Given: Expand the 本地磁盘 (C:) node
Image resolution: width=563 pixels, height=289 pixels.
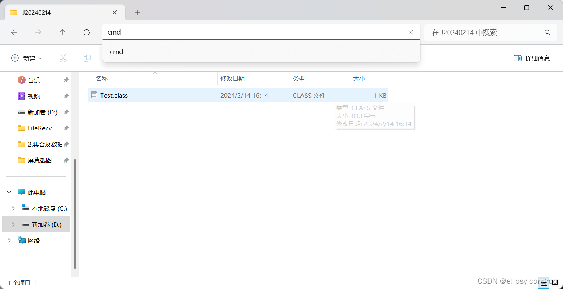Looking at the screenshot, I should 13,208.
